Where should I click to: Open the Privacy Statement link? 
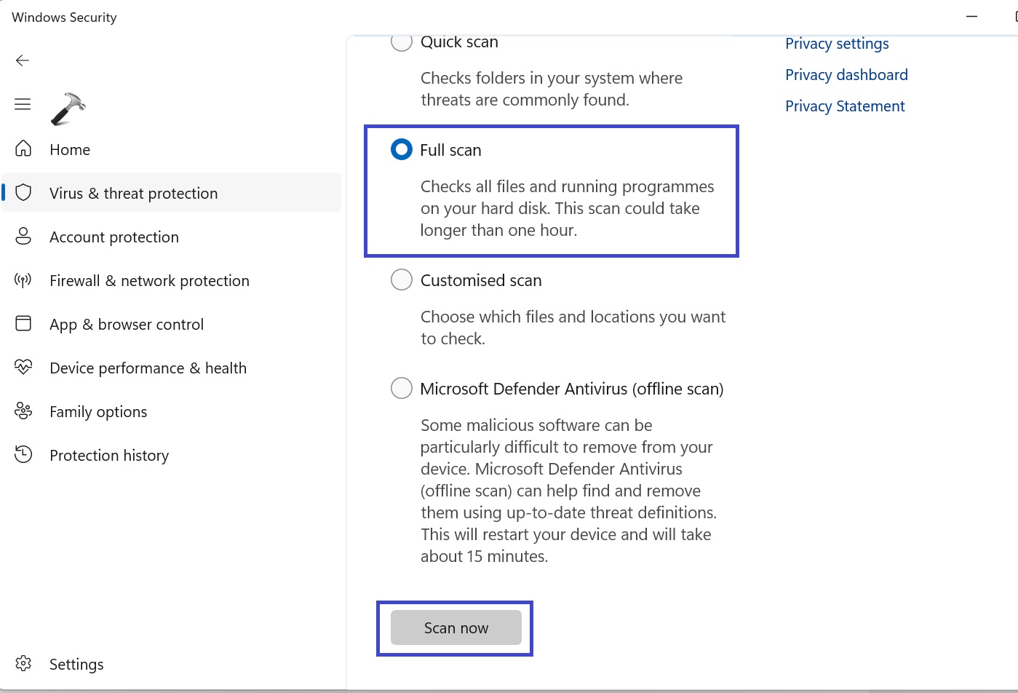pyautogui.click(x=845, y=106)
